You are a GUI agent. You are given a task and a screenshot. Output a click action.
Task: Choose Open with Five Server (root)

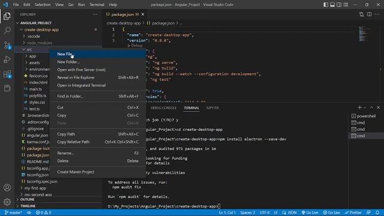click(x=98, y=70)
